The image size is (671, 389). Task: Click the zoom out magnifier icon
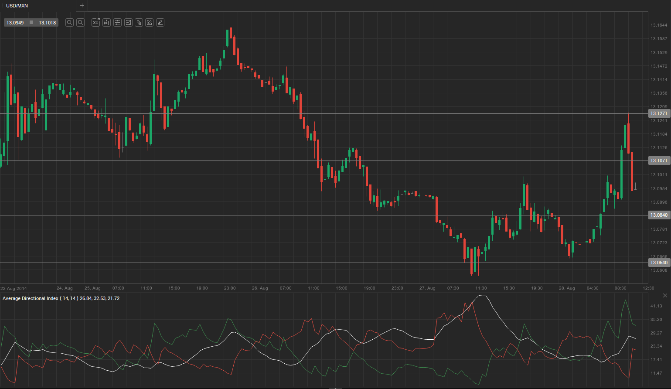(69, 23)
